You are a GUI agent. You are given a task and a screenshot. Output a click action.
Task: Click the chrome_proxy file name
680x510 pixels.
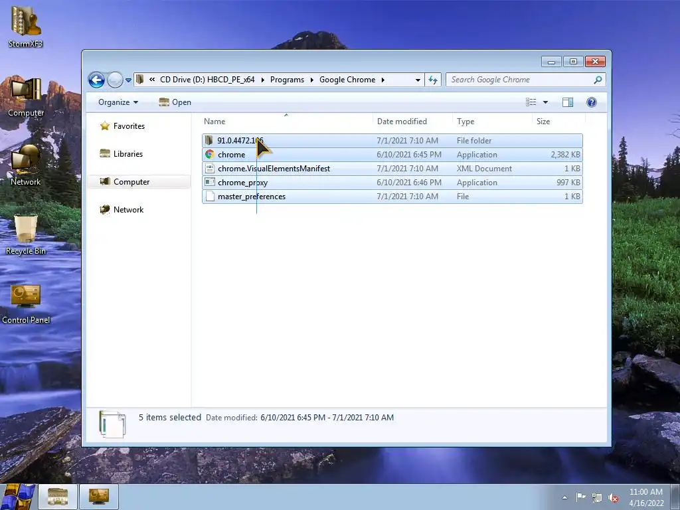pos(242,183)
